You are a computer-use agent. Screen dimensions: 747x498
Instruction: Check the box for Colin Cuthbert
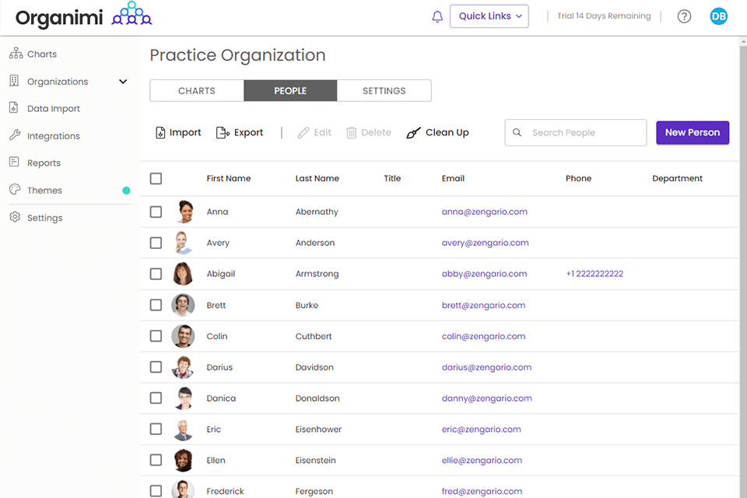156,336
